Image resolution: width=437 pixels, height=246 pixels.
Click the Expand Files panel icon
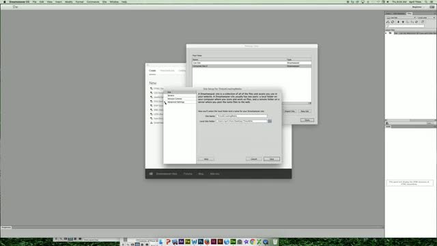423,22
